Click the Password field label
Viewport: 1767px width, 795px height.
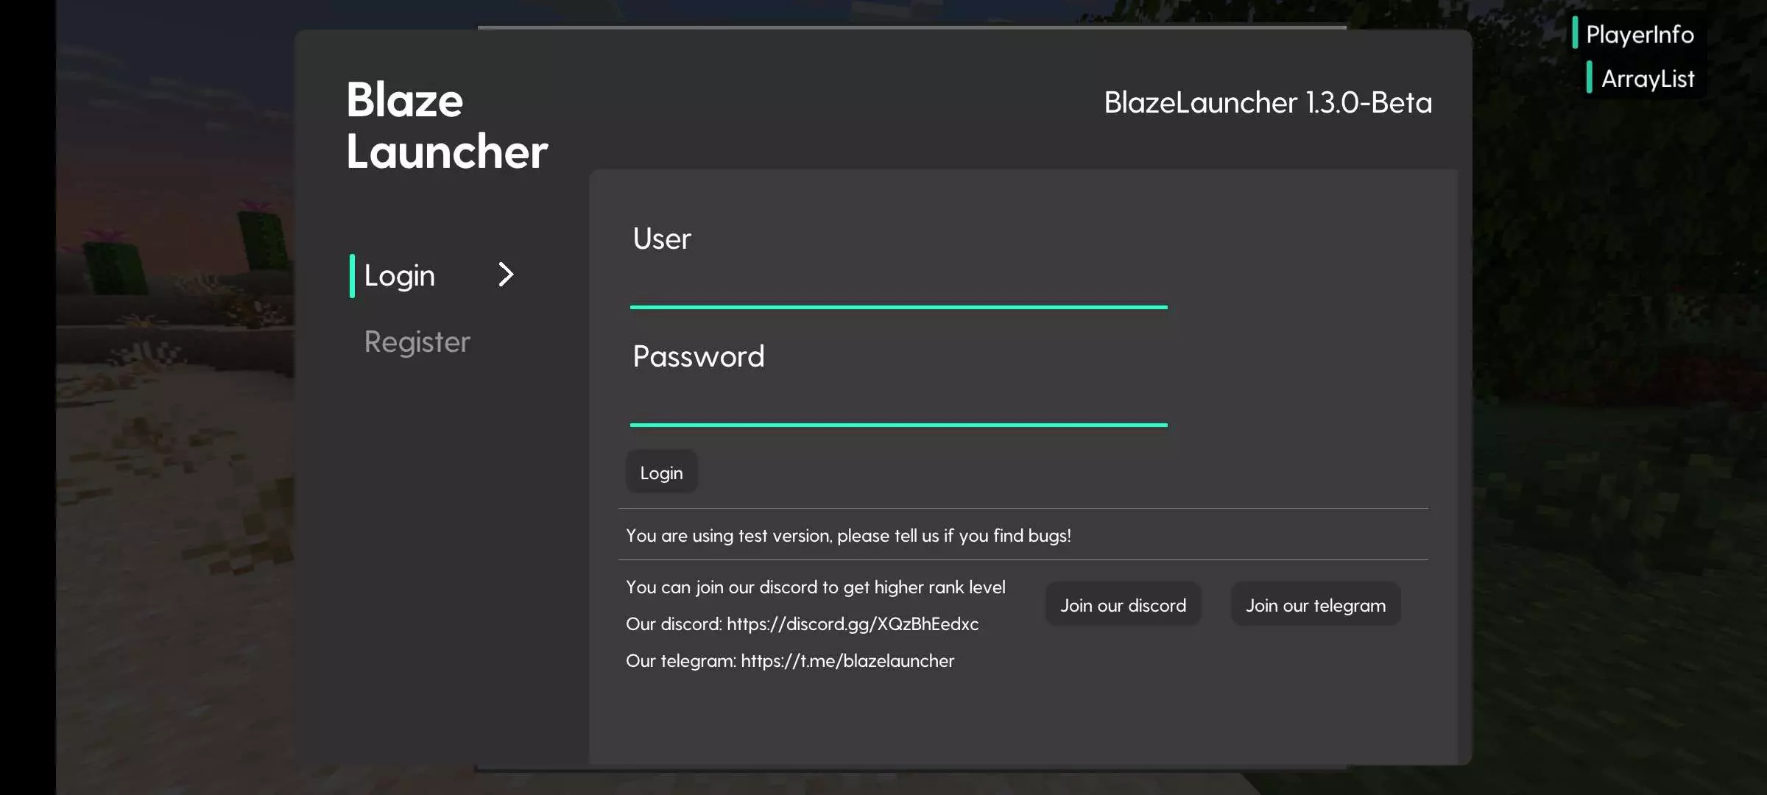(699, 357)
